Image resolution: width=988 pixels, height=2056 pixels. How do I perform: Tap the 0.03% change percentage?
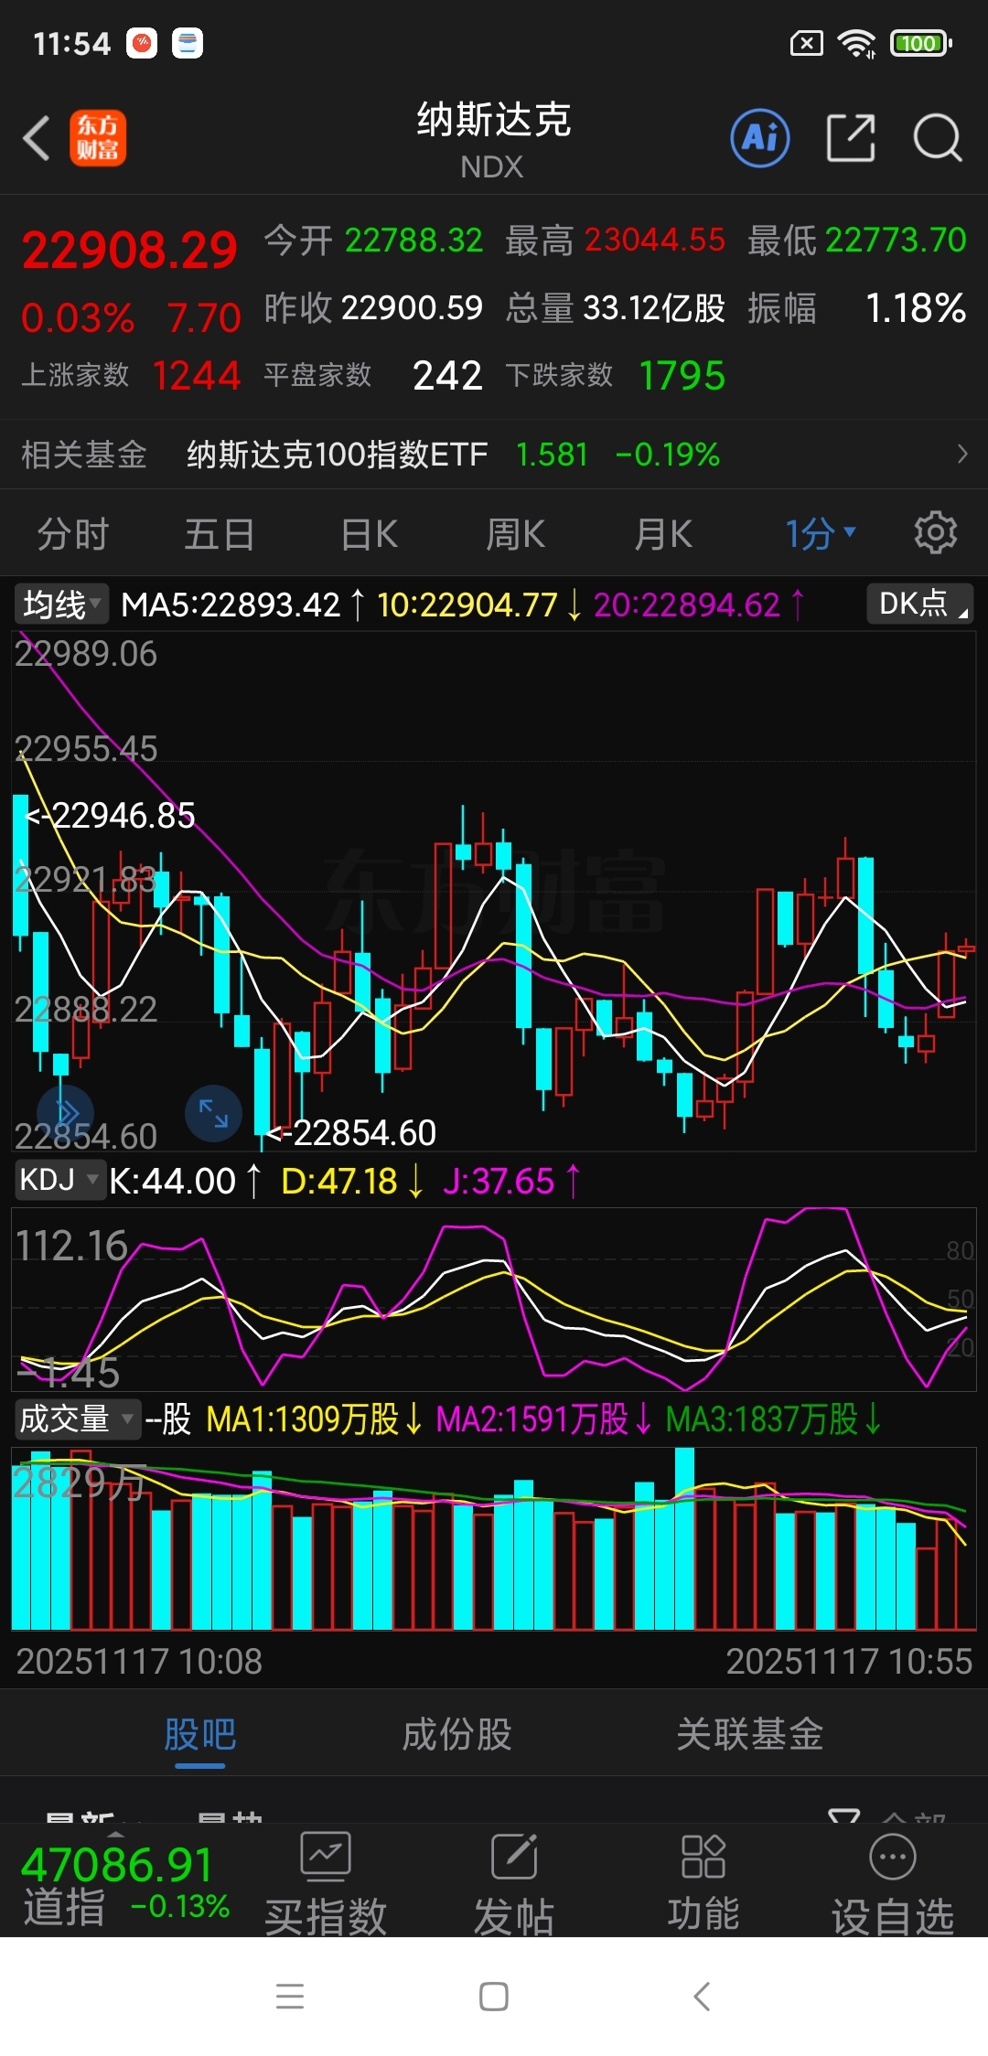(78, 318)
